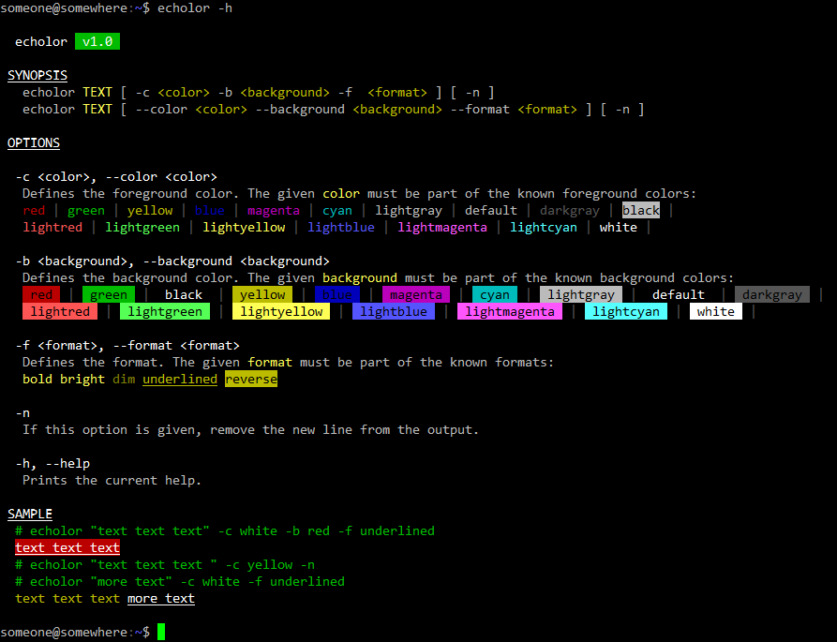The image size is (837, 642).
Task: Select 'red' in the foreground colors list
Action: coord(34,210)
